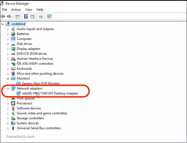The width and height of the screenshot is (187, 143).
Task: Select Intel(R) PRO/1000 MT Desktop Adapter
Action: click(x=50, y=93)
